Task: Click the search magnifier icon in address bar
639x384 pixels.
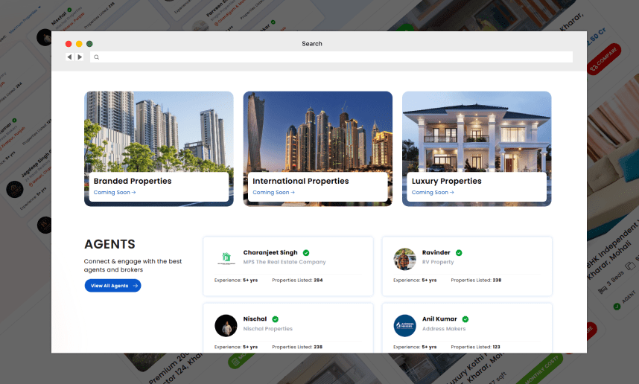Action: (x=96, y=57)
